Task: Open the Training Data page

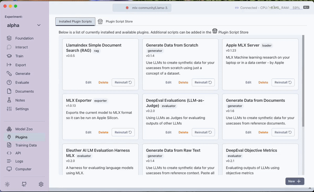Action: point(26,145)
